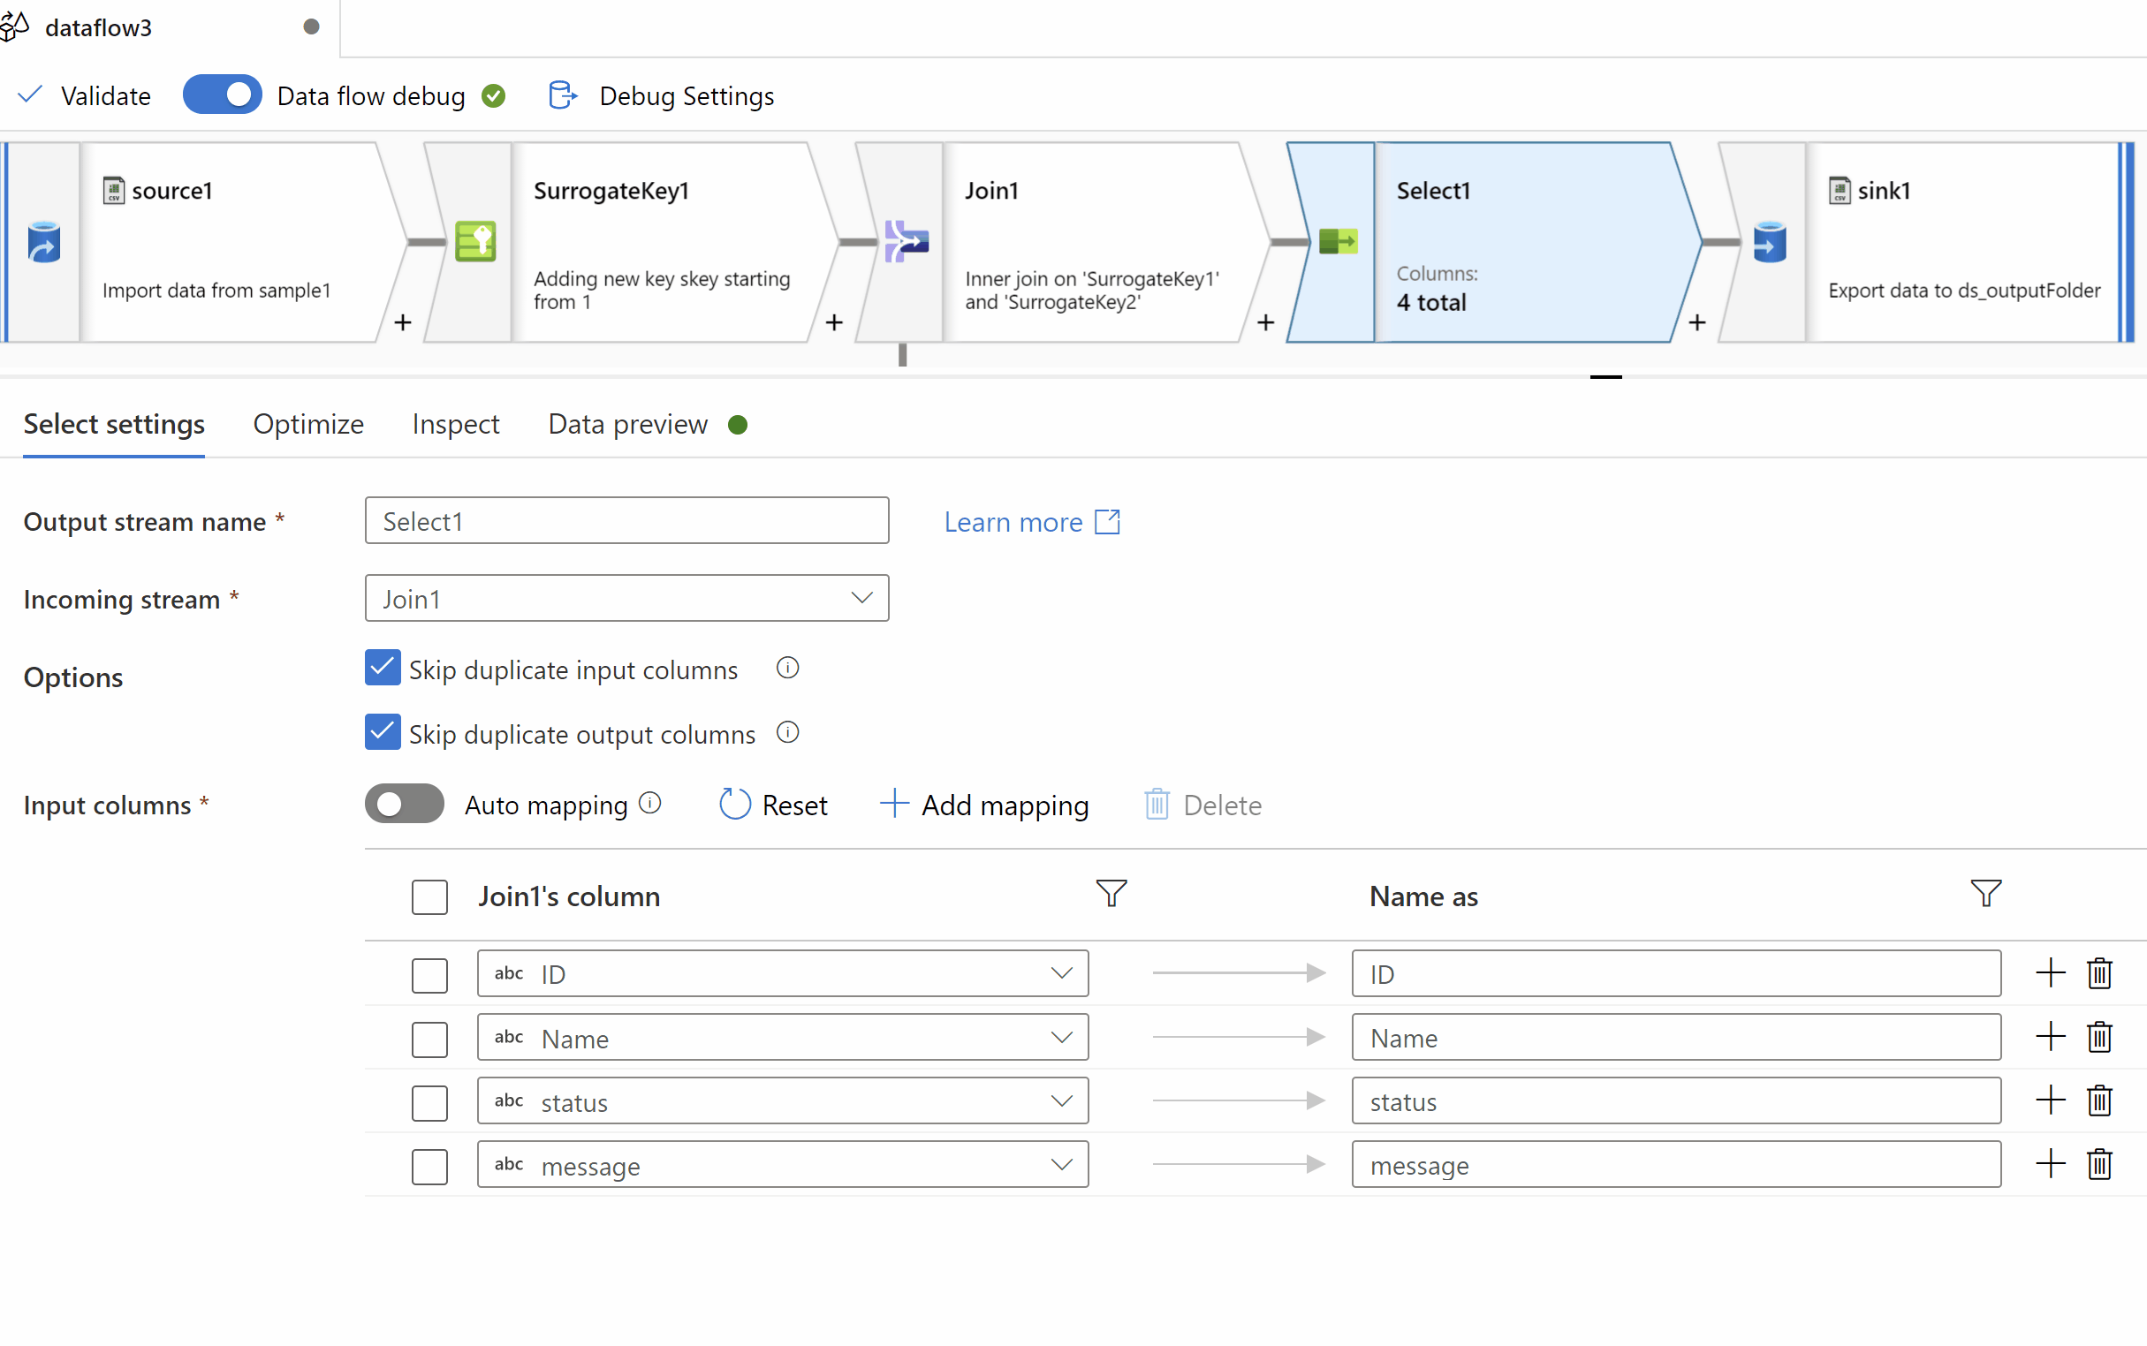Switch to the Optimize tab
The height and width of the screenshot is (1346, 2147).
[x=308, y=423]
